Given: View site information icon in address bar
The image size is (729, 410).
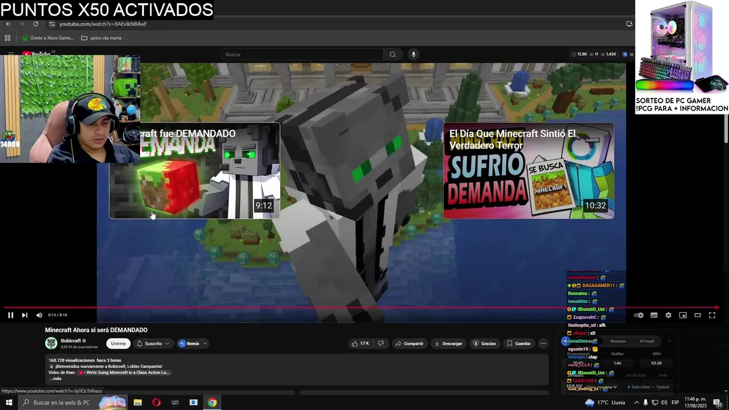Looking at the screenshot, I should pos(52,24).
